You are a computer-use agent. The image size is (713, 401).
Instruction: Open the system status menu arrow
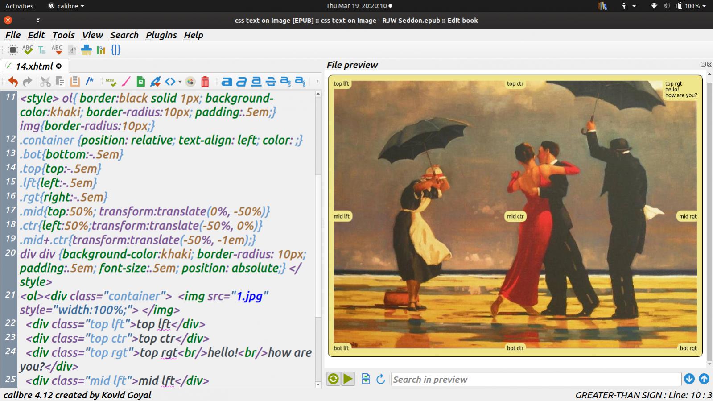pyautogui.click(x=705, y=6)
